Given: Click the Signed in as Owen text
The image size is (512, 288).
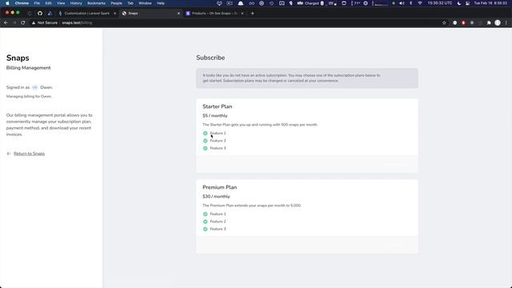Looking at the screenshot, I should 30,87.
